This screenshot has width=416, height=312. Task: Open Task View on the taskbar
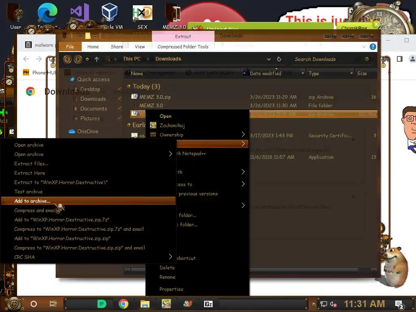point(53,304)
